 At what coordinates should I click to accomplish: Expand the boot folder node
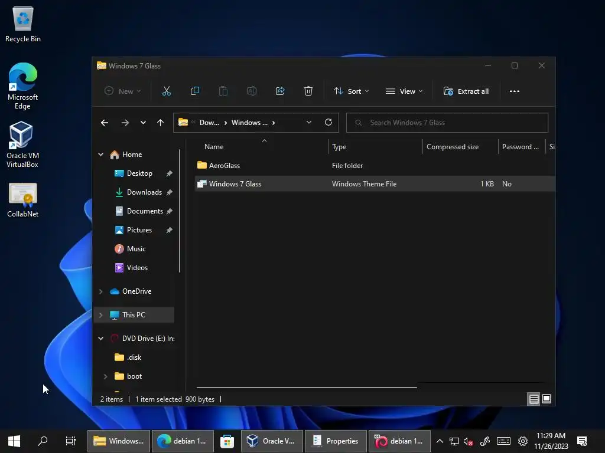[105, 376]
